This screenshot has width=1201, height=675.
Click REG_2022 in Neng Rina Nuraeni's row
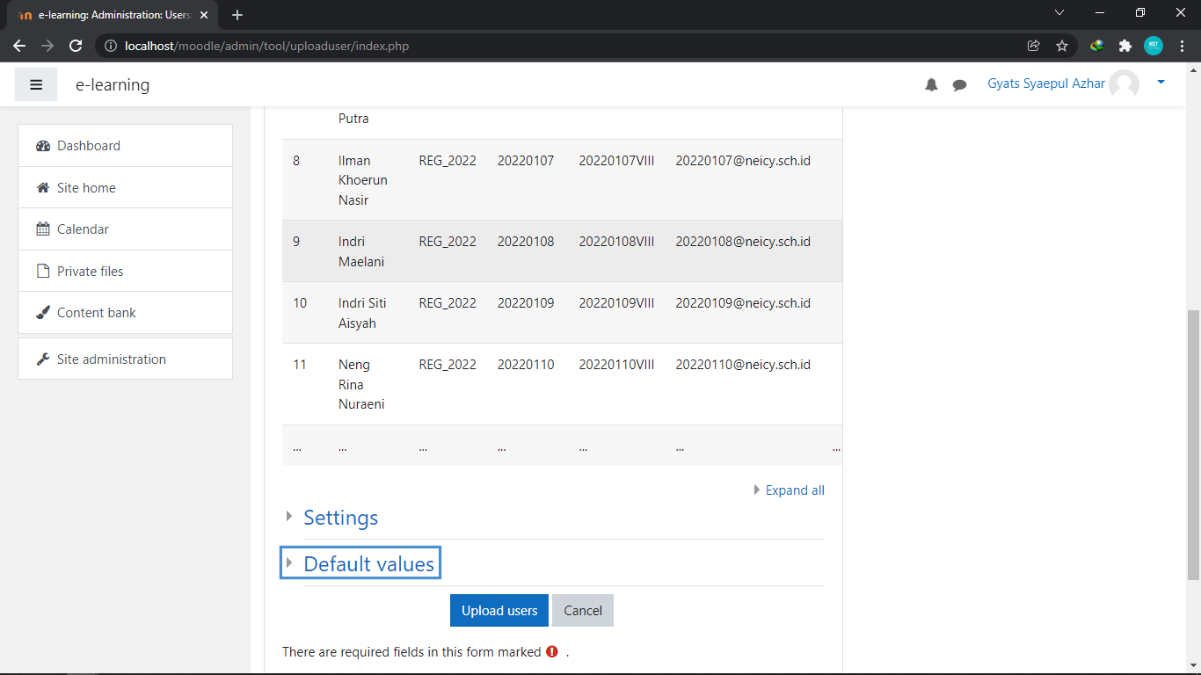[x=448, y=365]
